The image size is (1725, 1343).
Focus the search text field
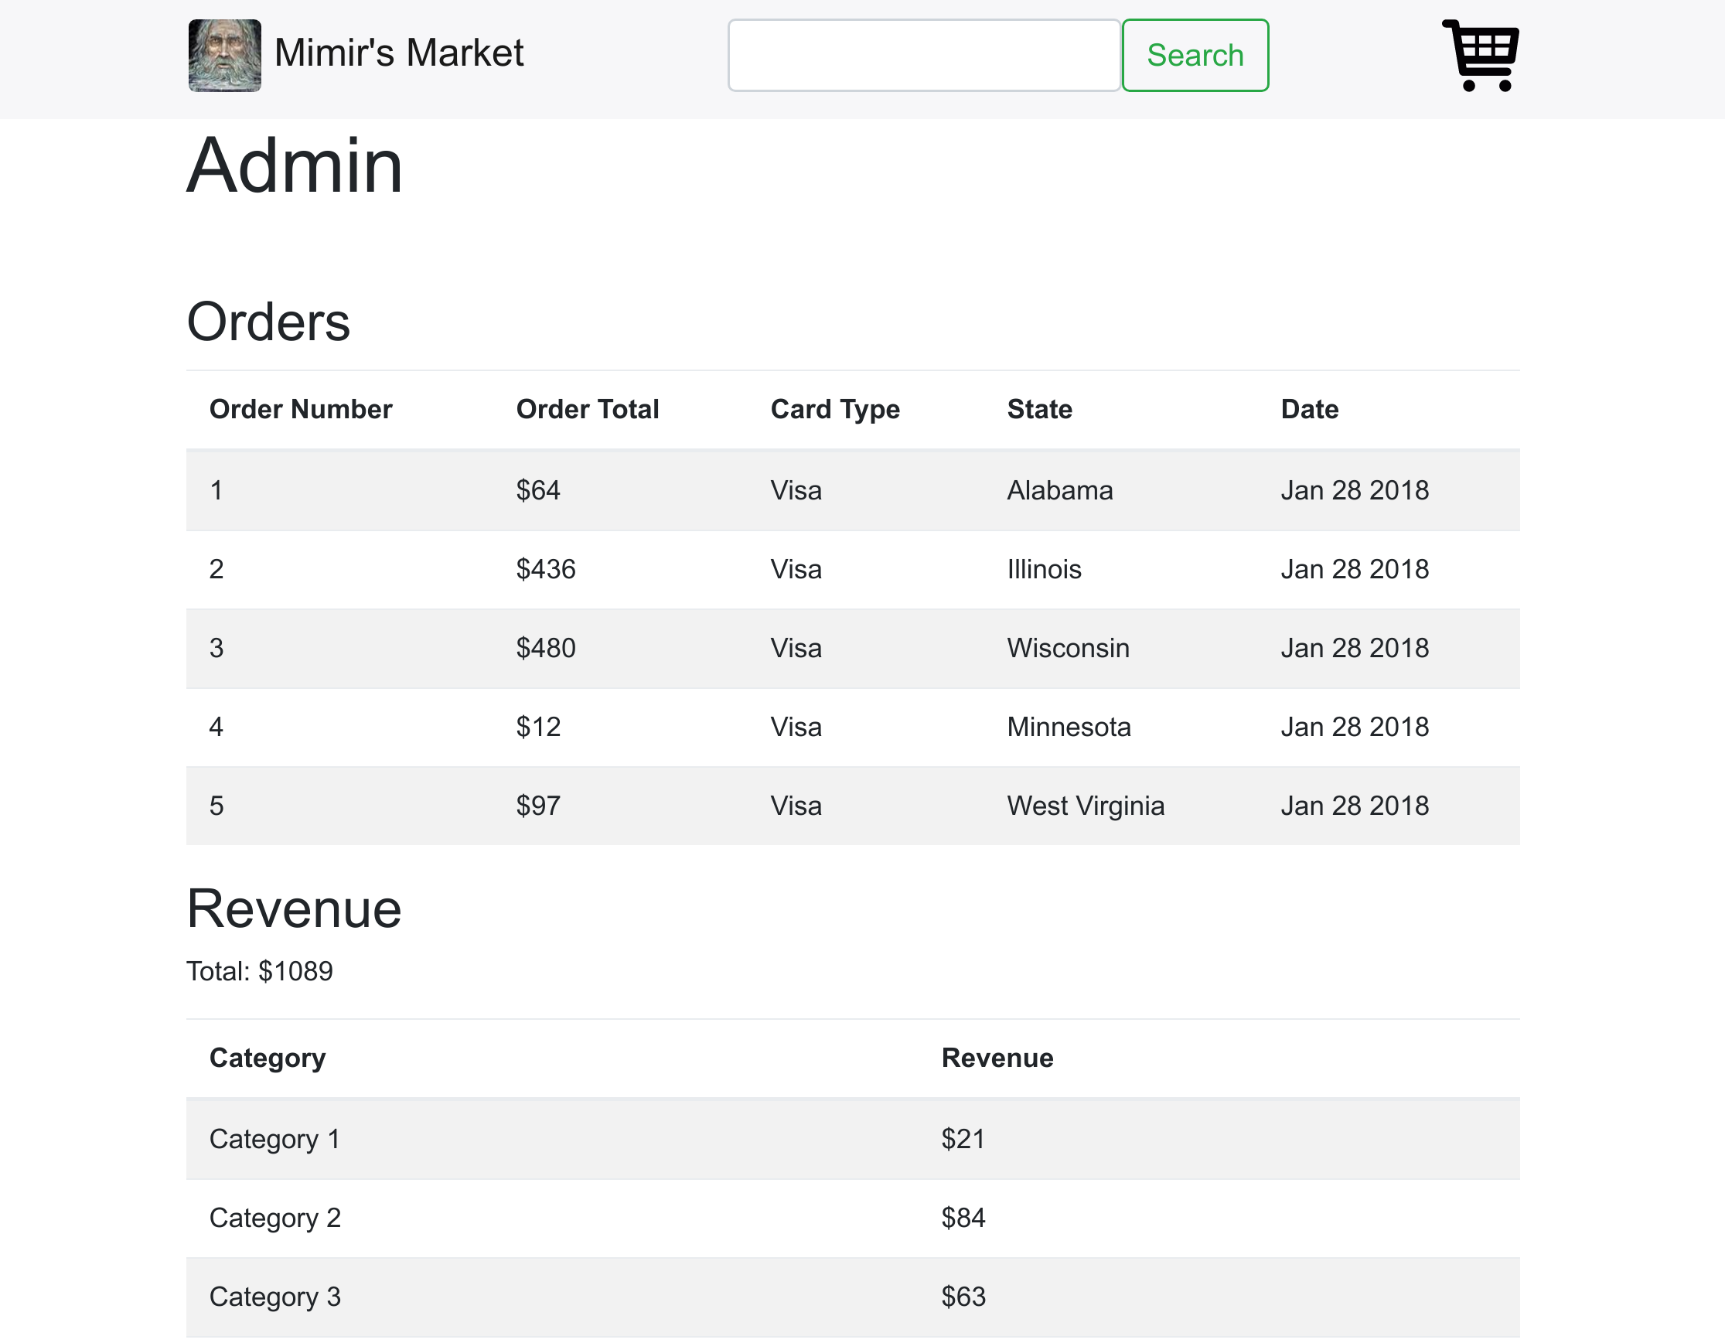[x=923, y=56]
